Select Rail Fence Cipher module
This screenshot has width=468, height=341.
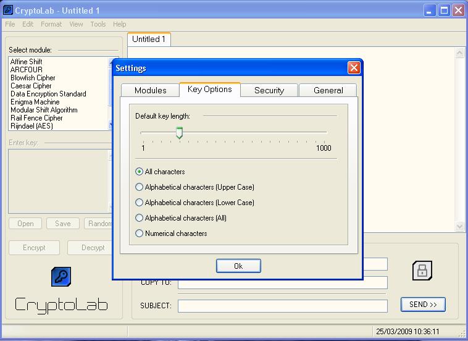(36, 118)
